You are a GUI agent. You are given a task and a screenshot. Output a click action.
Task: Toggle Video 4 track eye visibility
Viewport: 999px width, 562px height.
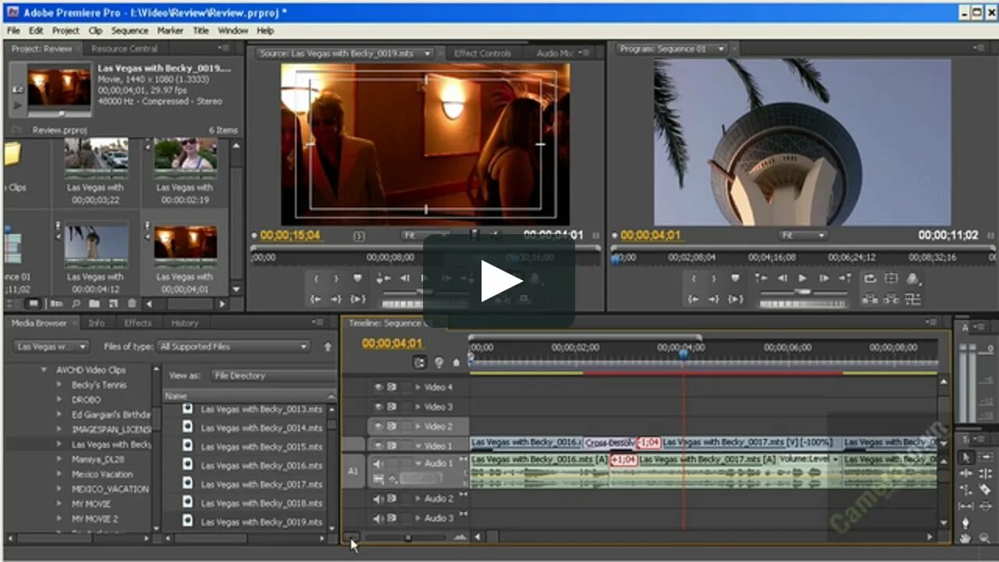(x=379, y=387)
